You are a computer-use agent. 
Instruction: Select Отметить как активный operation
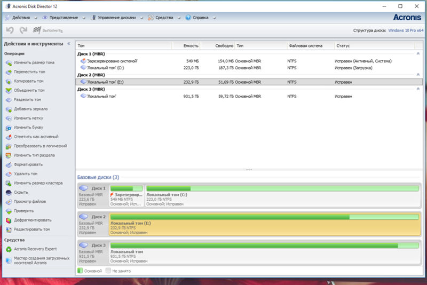pyautogui.click(x=32, y=137)
